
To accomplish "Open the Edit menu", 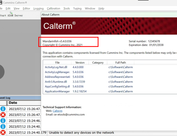I will coord(8,8).
